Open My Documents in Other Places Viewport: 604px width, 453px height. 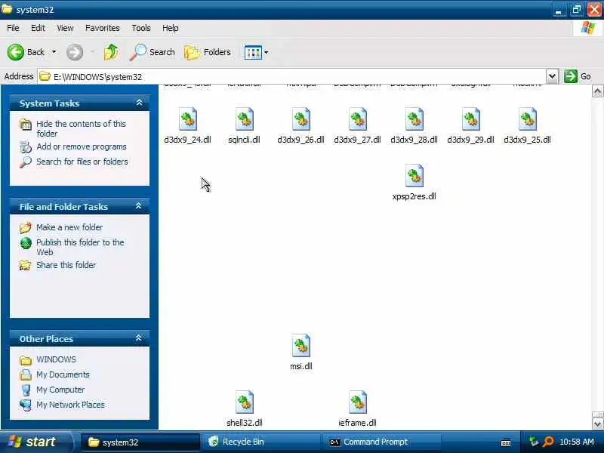point(63,374)
